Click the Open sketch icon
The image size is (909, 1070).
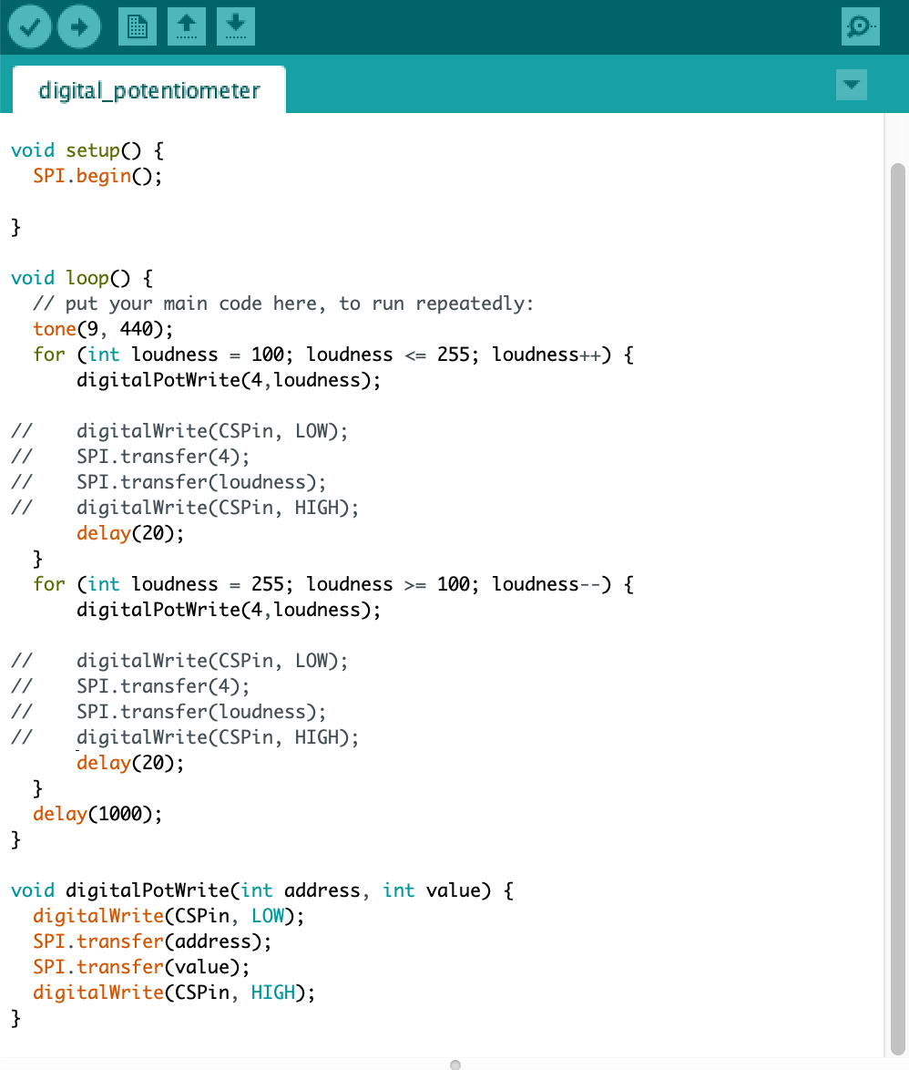187,26
